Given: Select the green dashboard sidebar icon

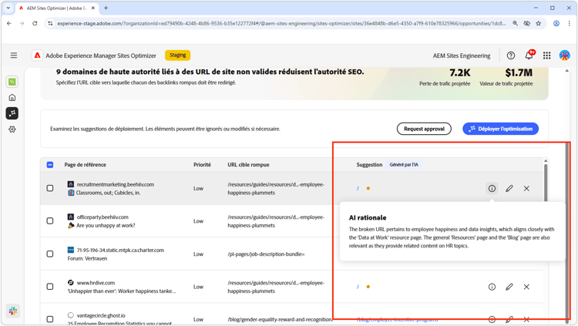Looking at the screenshot, I should pos(12,82).
